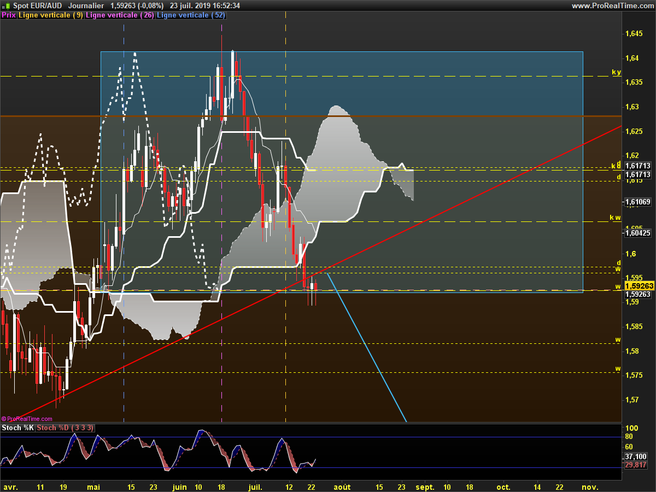Screen dimensions: 656x492
Task: Click the 'k w' level label
Action: [x=616, y=218]
